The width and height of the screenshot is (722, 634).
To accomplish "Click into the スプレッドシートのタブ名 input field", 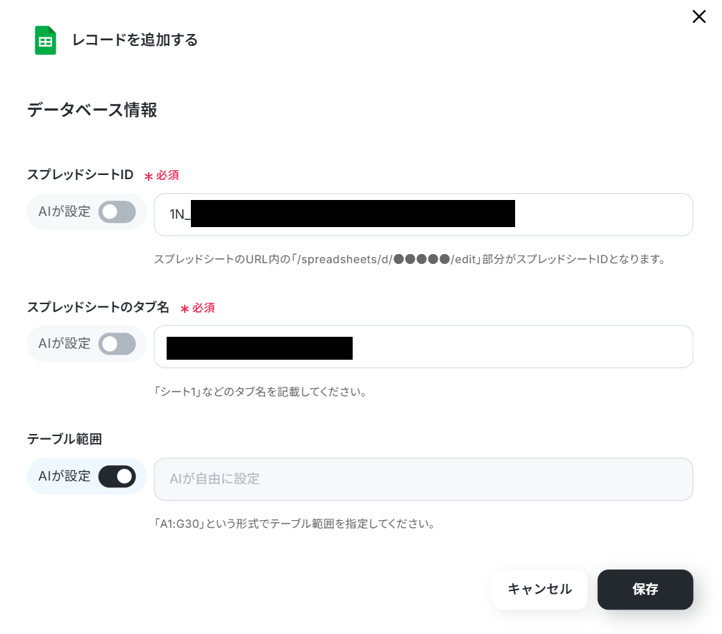I will tap(423, 347).
